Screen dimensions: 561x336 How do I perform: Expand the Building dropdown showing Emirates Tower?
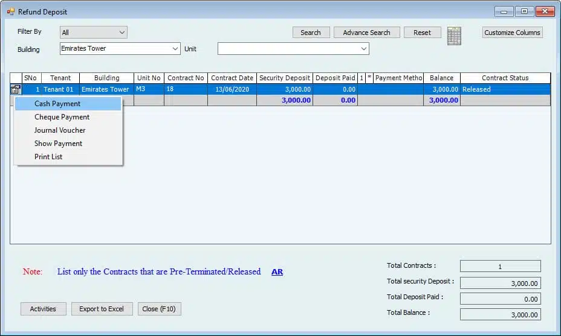click(x=175, y=49)
